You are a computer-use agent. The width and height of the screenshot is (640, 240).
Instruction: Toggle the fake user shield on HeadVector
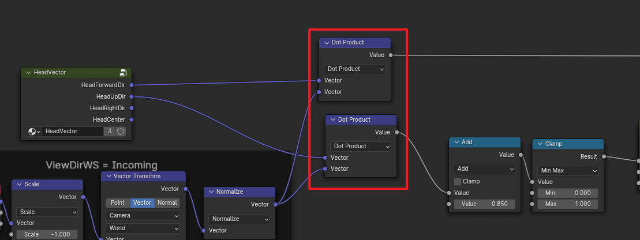[x=121, y=132]
